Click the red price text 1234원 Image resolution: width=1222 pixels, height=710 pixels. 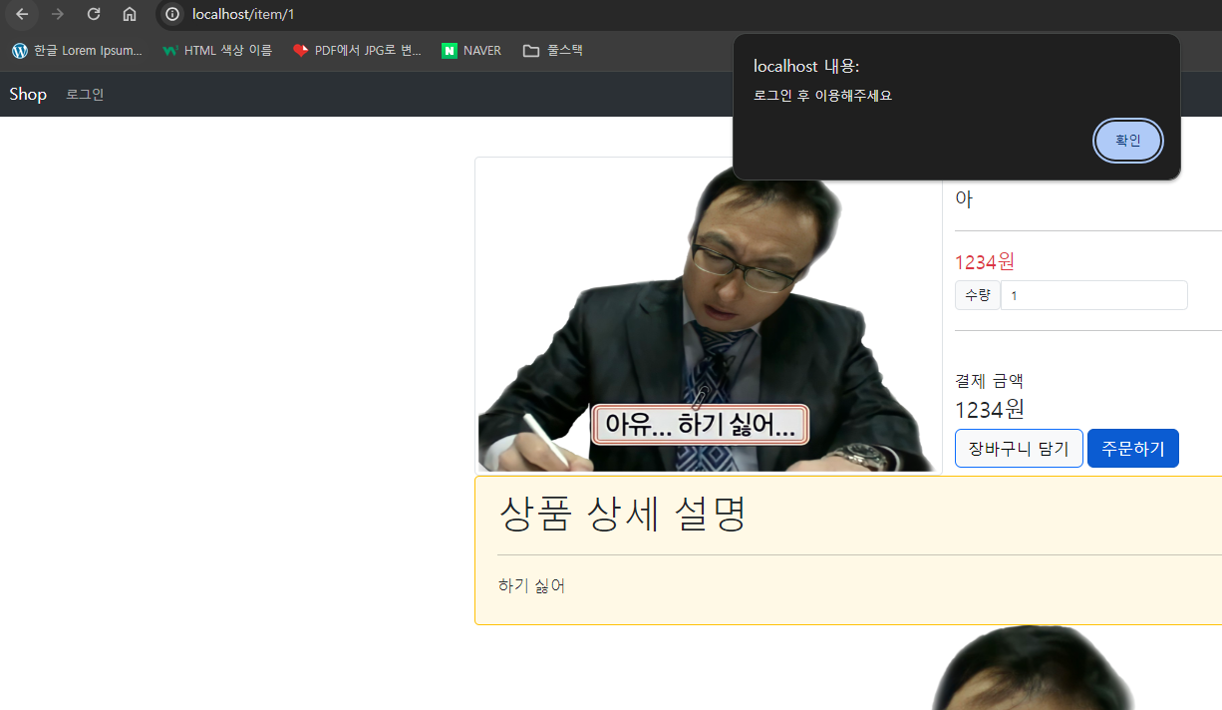pos(985,261)
